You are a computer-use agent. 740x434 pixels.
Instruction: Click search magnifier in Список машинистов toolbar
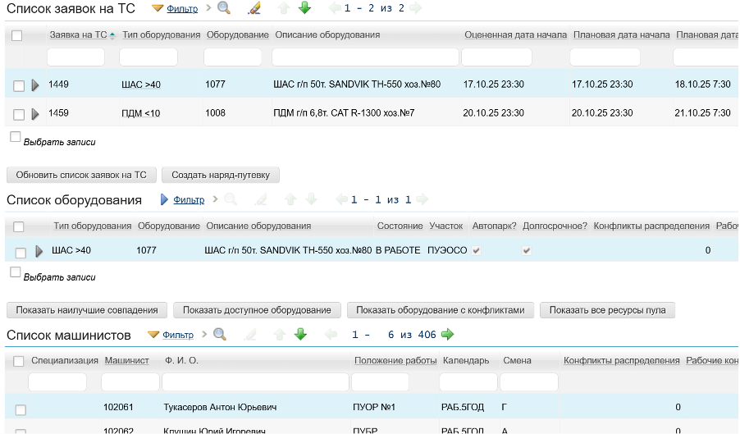pos(219,334)
